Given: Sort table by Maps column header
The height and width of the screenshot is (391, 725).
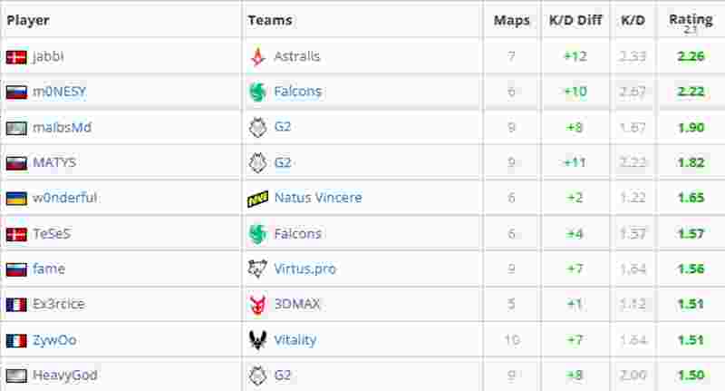Looking at the screenshot, I should [512, 20].
